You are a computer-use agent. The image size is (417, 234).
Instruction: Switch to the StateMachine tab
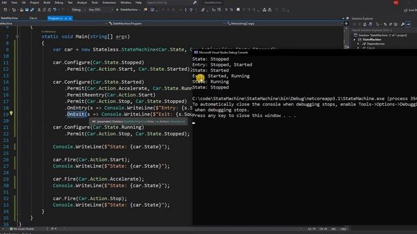point(9,18)
